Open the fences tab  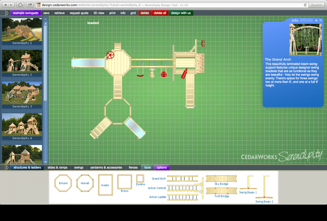coord(133,167)
